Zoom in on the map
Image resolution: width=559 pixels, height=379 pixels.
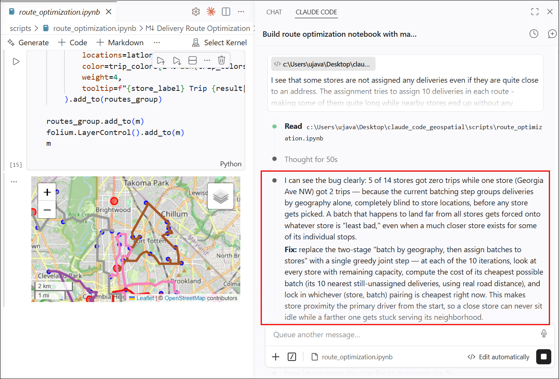pyautogui.click(x=47, y=192)
